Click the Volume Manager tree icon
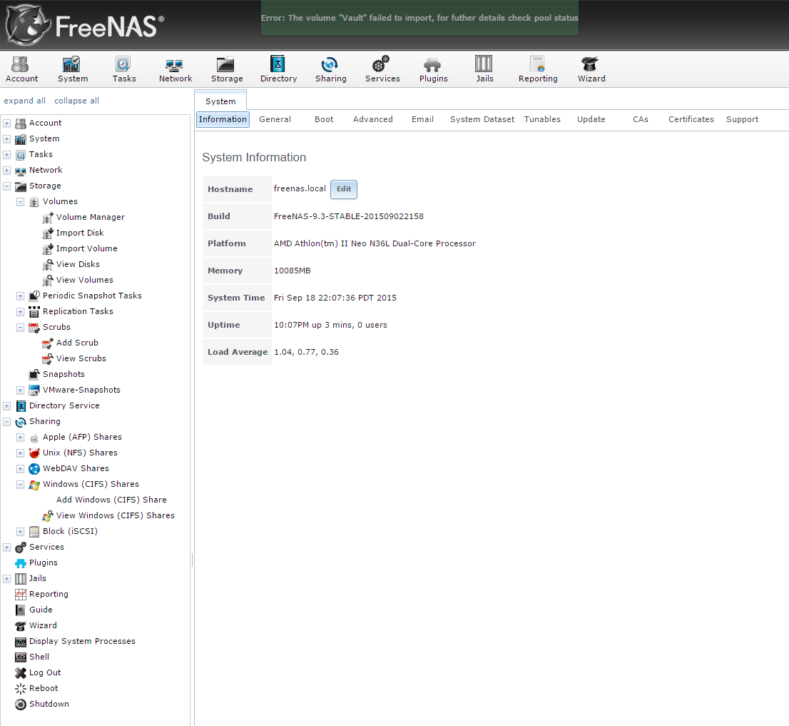 (48, 218)
